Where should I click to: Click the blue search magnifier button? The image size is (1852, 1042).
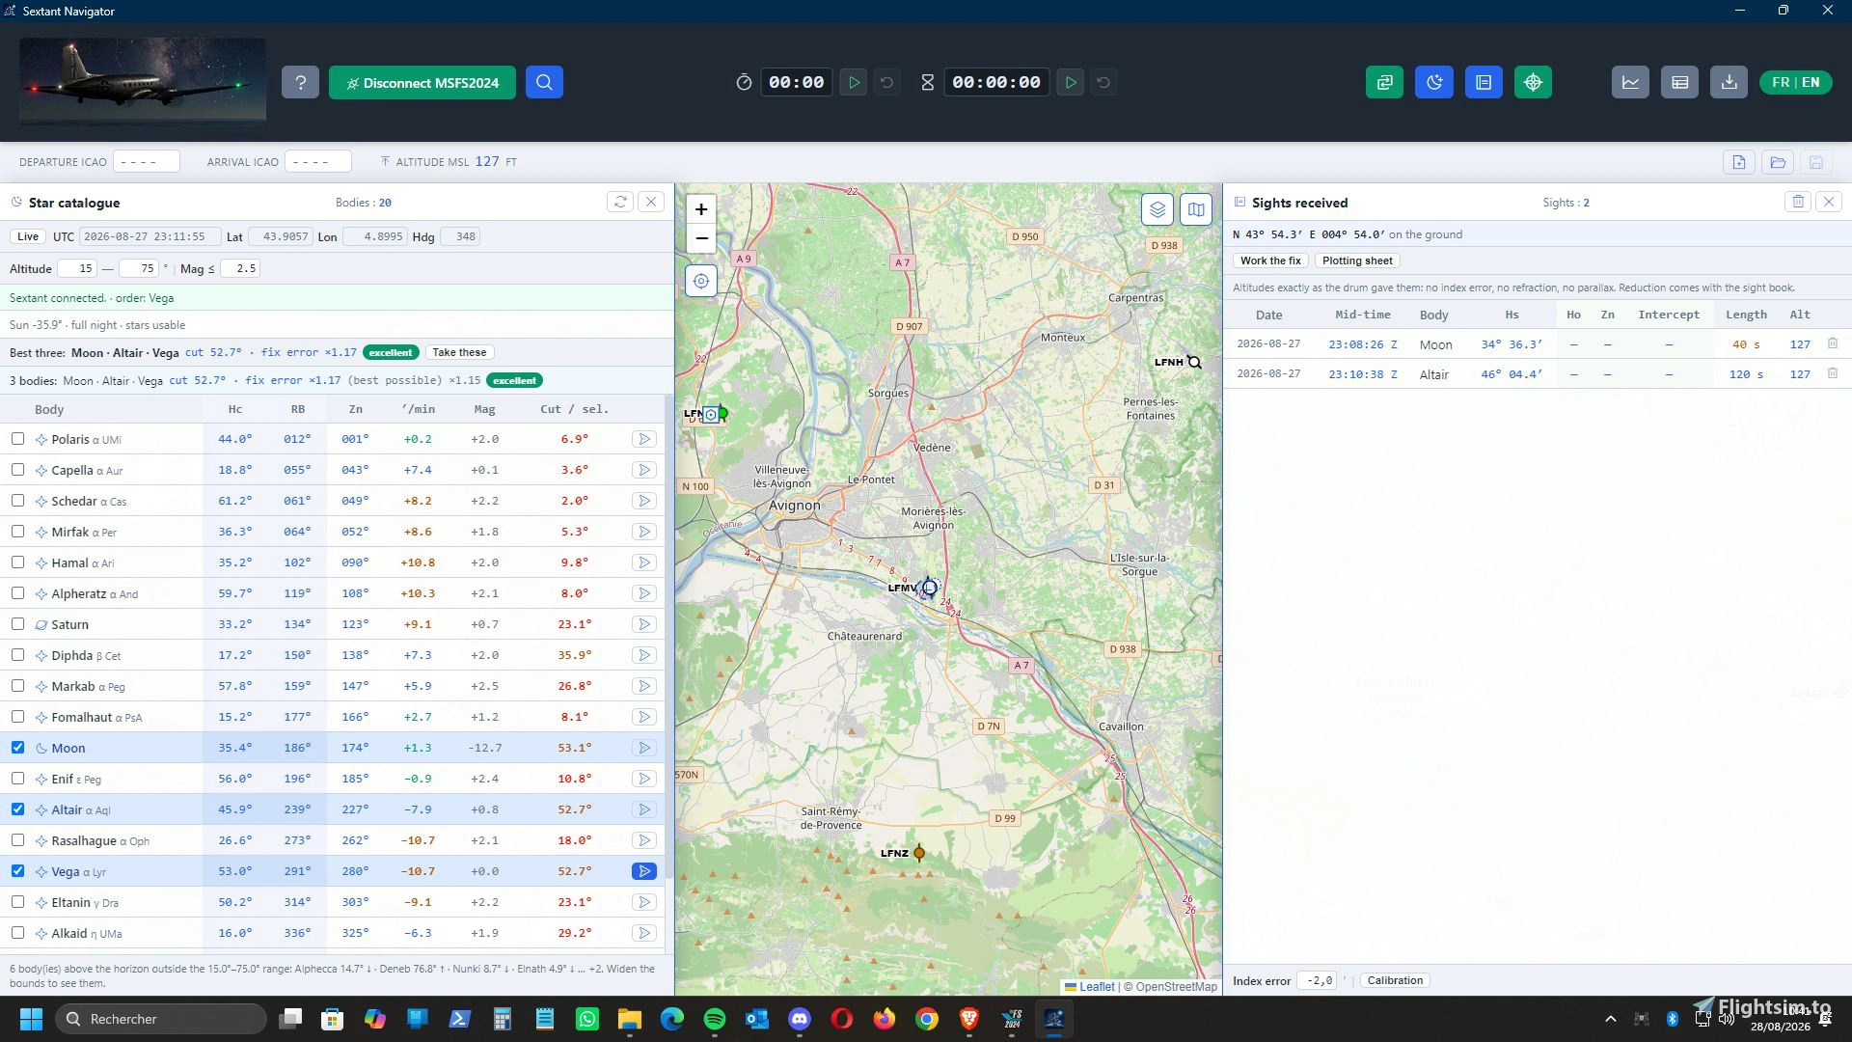click(x=544, y=82)
